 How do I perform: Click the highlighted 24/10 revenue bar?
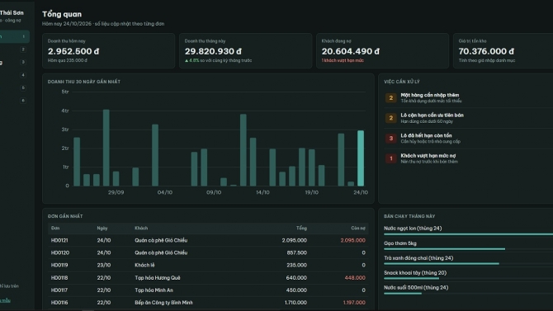361,158
